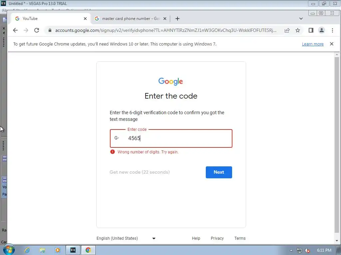Click the address bar URL
The image size is (341, 255).
[166, 30]
